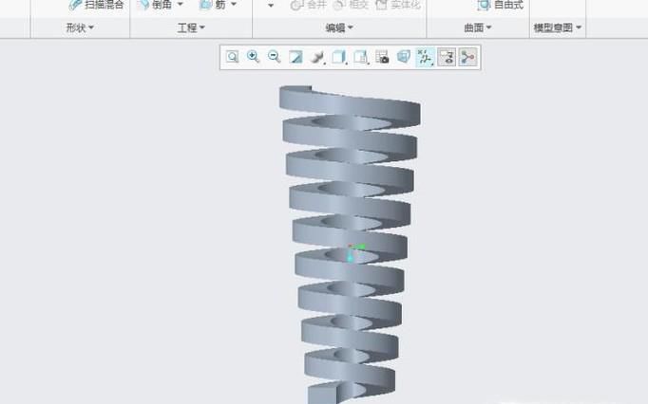Disable the Spin Center display
The height and width of the screenshot is (404, 648).
click(467, 57)
